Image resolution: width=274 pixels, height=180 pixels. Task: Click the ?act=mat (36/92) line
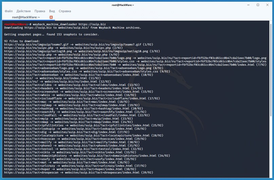pos(67,162)
